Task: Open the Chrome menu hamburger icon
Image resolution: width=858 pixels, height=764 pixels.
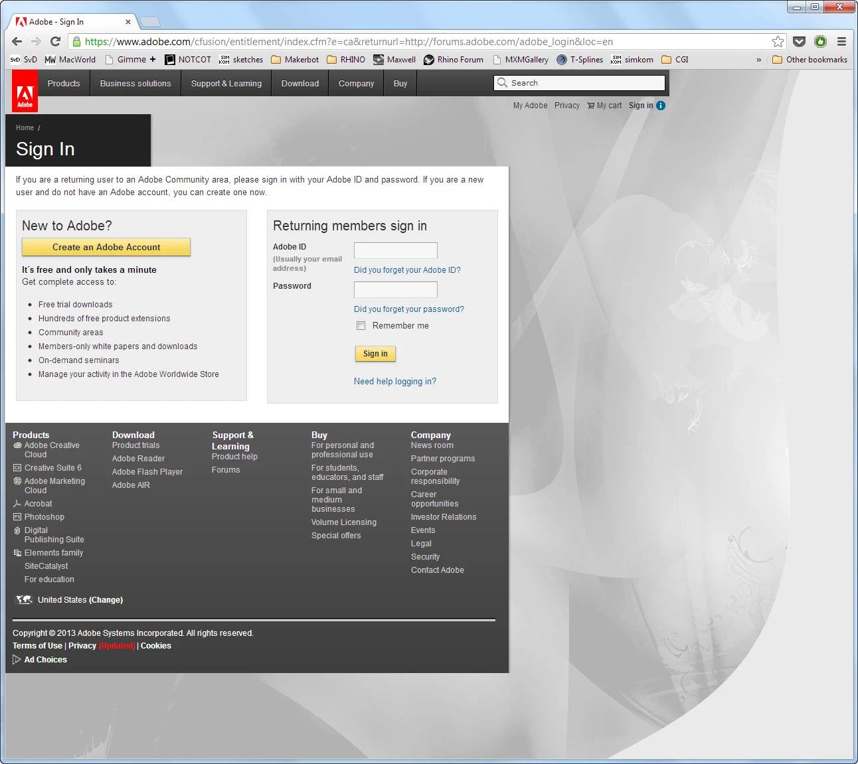Action: coord(841,42)
